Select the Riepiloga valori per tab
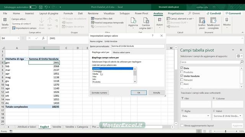This screenshot has width=245, height=137. click(x=100, y=53)
